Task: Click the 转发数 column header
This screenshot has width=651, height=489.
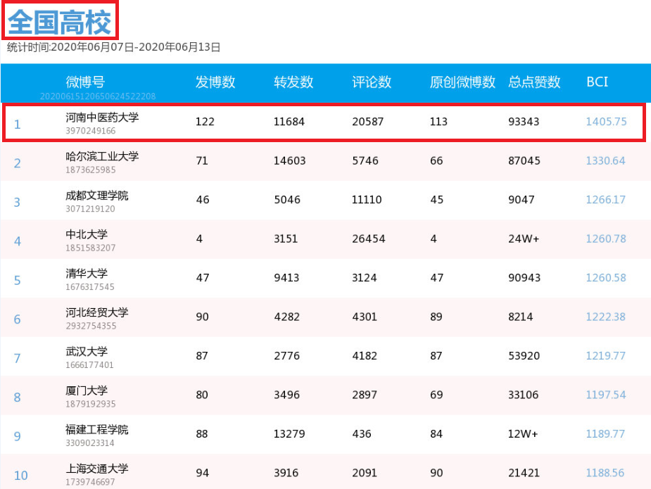Action: (293, 82)
